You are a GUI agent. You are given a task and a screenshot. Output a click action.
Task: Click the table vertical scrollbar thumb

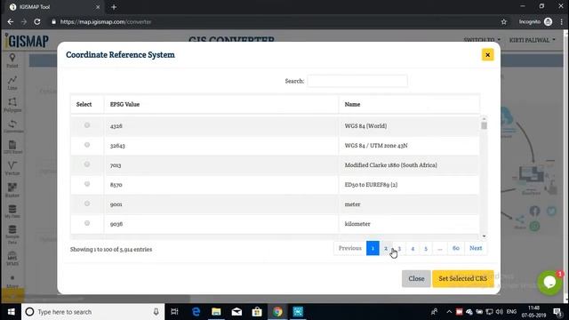click(484, 125)
